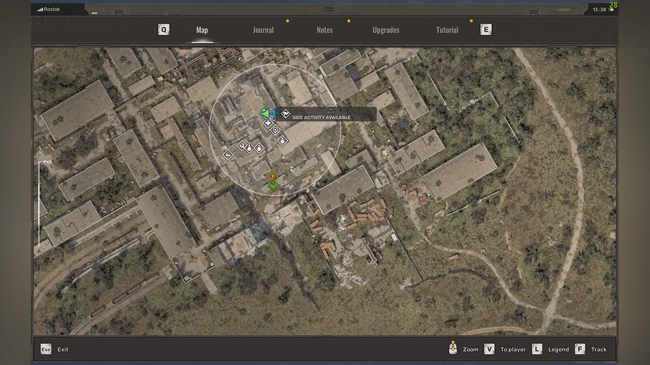Screen dimensions: 650x365
Task: Go to the Upgrades tab
Action: pyautogui.click(x=386, y=30)
